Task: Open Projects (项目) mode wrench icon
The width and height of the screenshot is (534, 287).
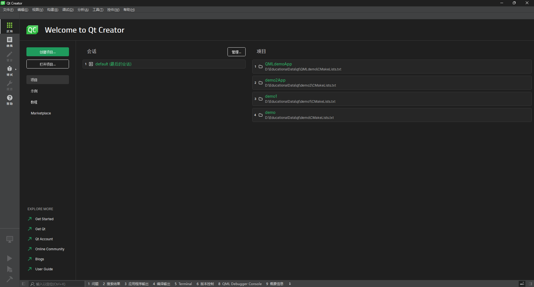Action: (x=10, y=85)
